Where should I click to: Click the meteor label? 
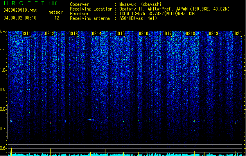click(56, 12)
